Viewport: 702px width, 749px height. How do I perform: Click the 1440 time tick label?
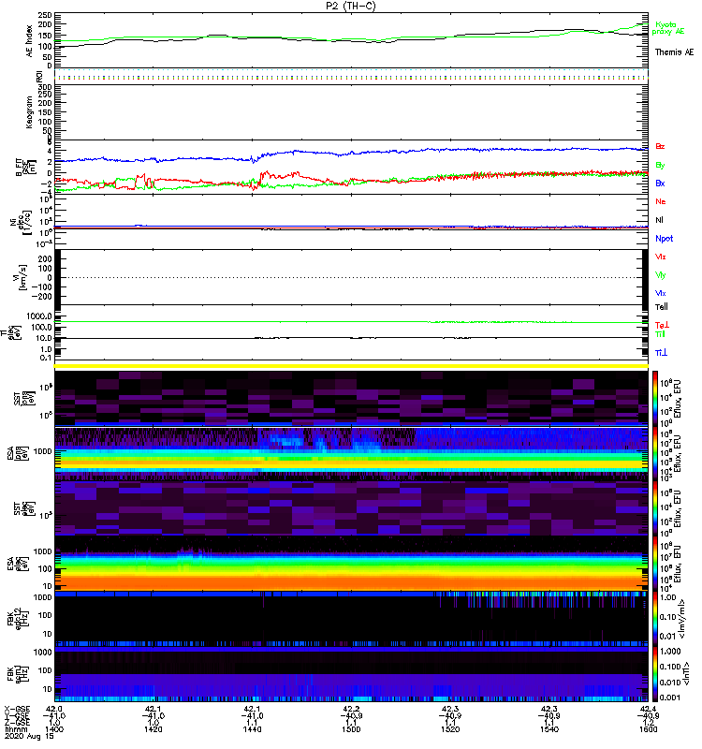click(252, 729)
